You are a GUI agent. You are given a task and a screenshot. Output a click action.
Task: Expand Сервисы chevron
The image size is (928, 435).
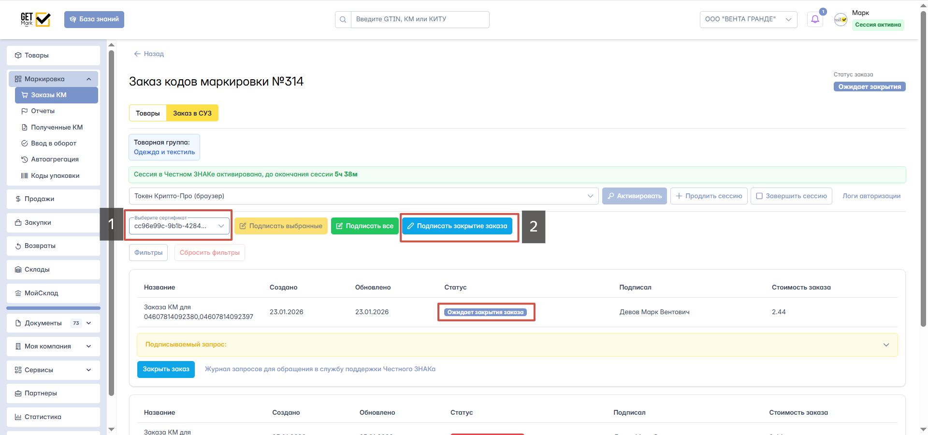point(89,370)
